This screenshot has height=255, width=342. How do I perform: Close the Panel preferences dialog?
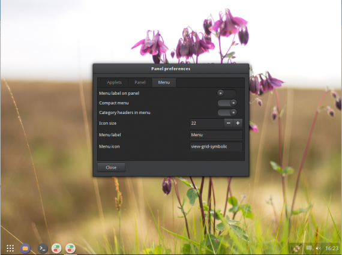pyautogui.click(x=111, y=167)
